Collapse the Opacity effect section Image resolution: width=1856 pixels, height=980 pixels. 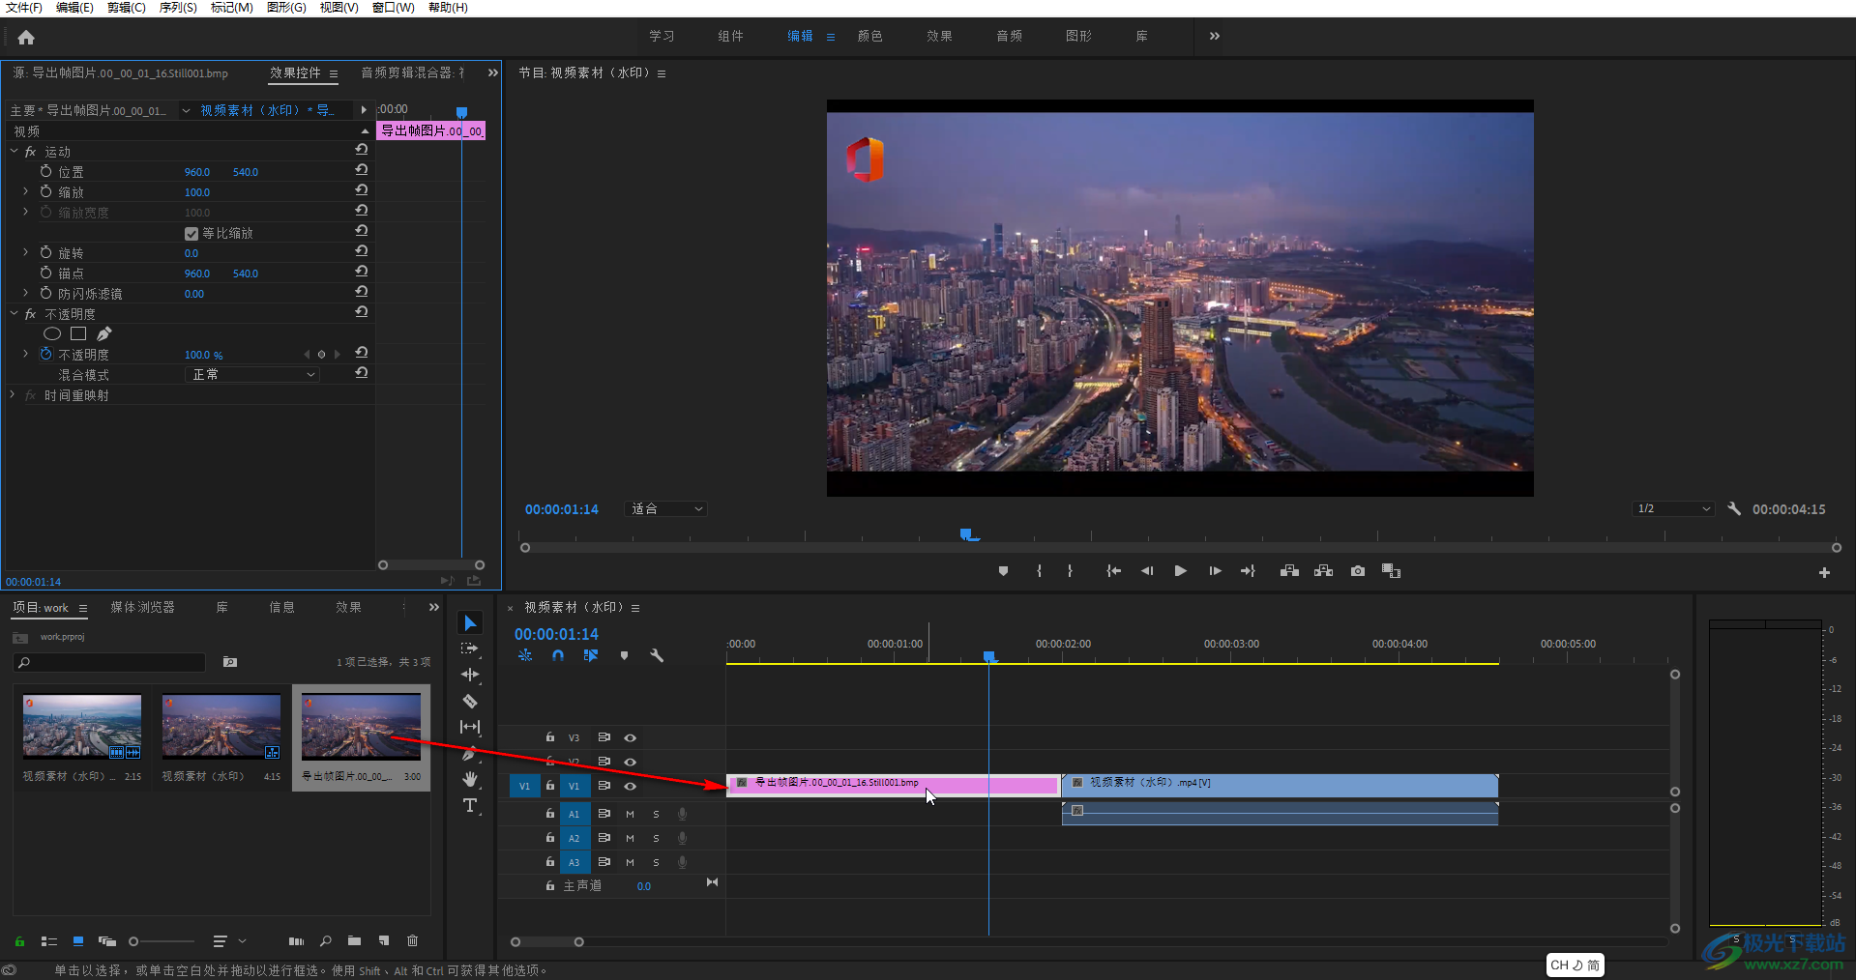point(14,313)
